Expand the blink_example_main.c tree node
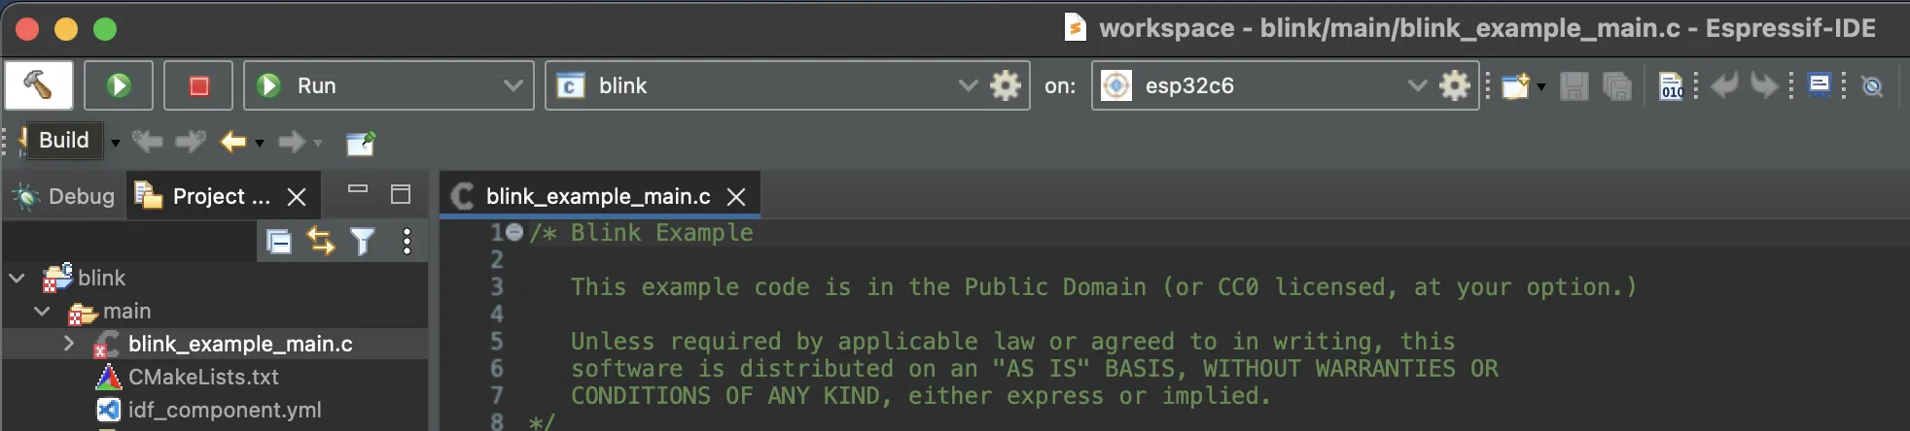The image size is (1910, 431). (x=69, y=344)
